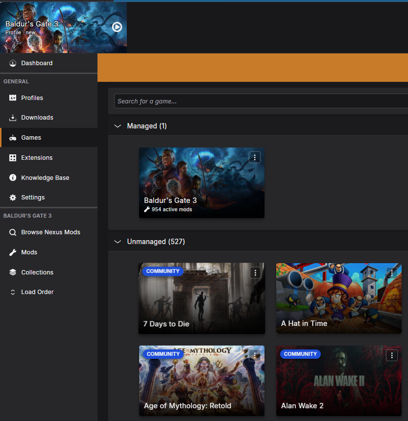
Task: Collapse the Unmanaged games section
Action: pos(118,242)
